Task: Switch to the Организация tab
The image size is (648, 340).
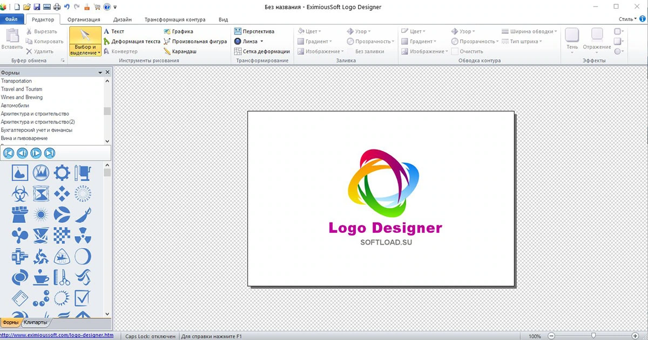Action: [x=84, y=19]
